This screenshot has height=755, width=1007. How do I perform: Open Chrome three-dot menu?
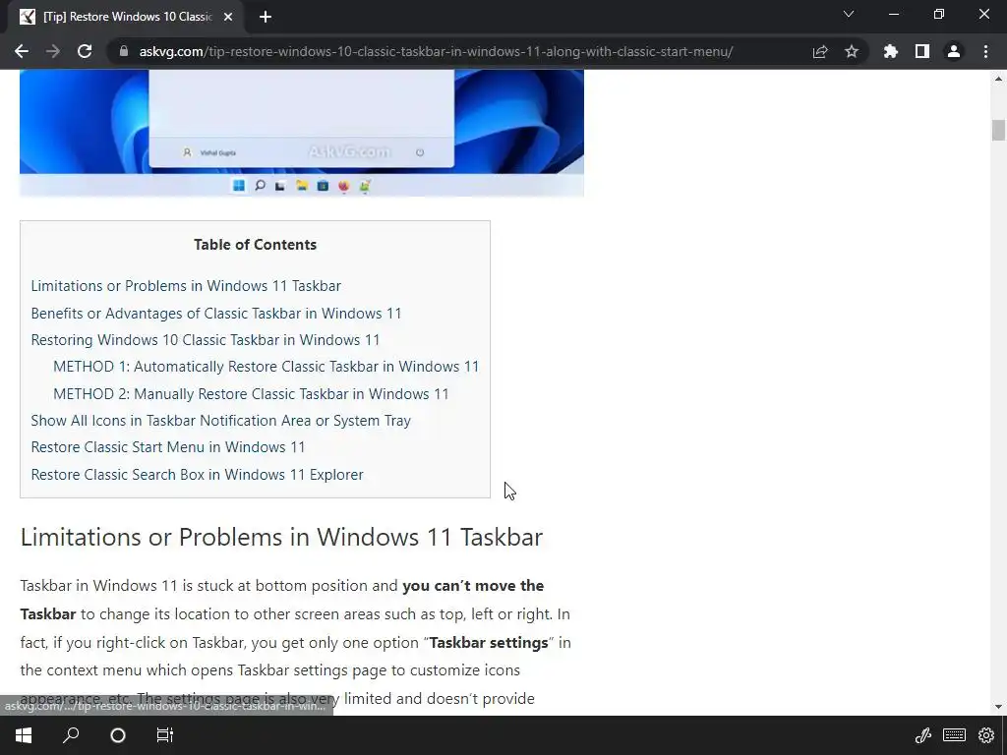[985, 51]
